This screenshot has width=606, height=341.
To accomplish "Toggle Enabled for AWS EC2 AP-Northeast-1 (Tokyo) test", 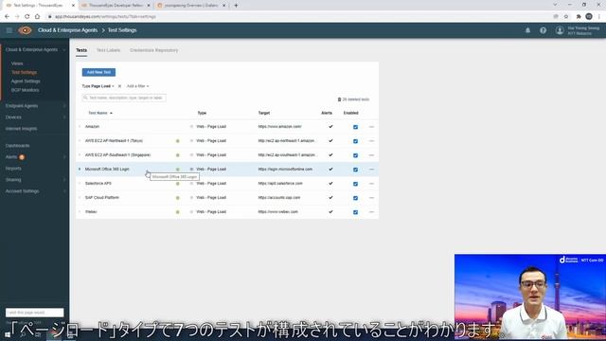I will (x=356, y=141).
